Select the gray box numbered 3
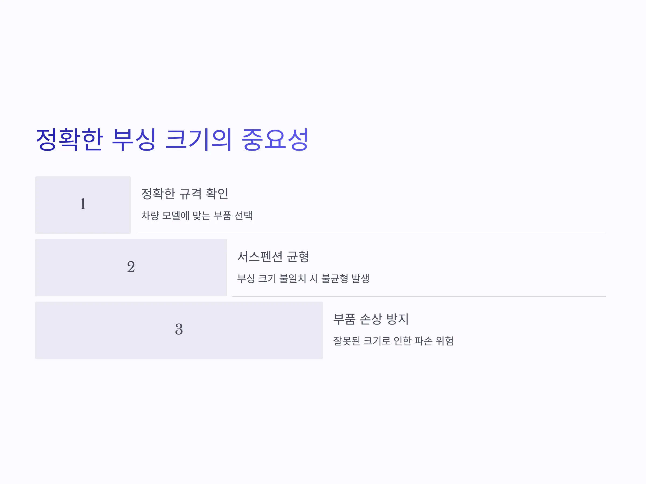 pos(179,330)
